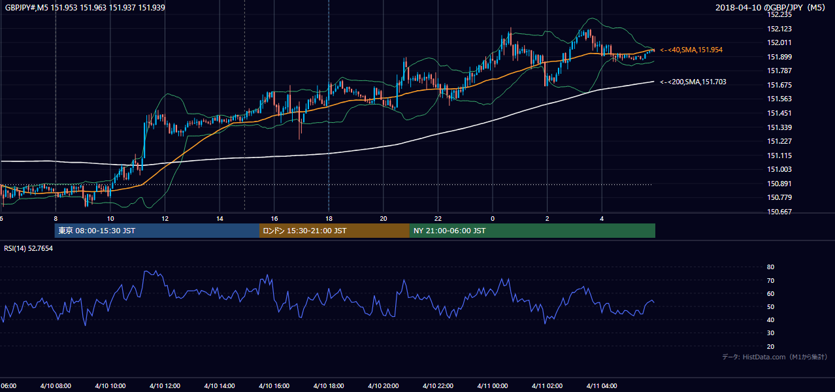Select the Tokyo 08:00-15:30 JST session bar
835x392 pixels.
coord(157,231)
